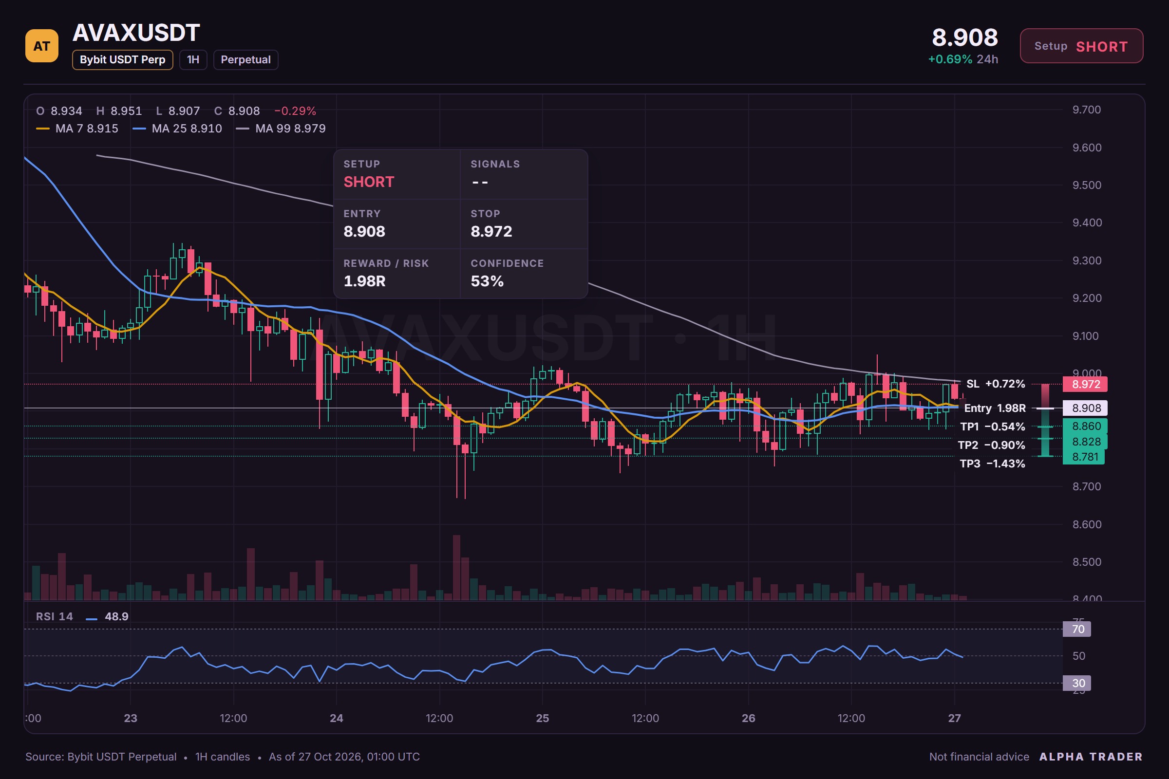Click the RSI 30 oversold level tag
Screen dimensions: 1169x779
coord(1076,683)
